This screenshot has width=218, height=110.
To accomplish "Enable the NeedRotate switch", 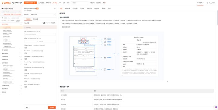I will coord(26,53).
